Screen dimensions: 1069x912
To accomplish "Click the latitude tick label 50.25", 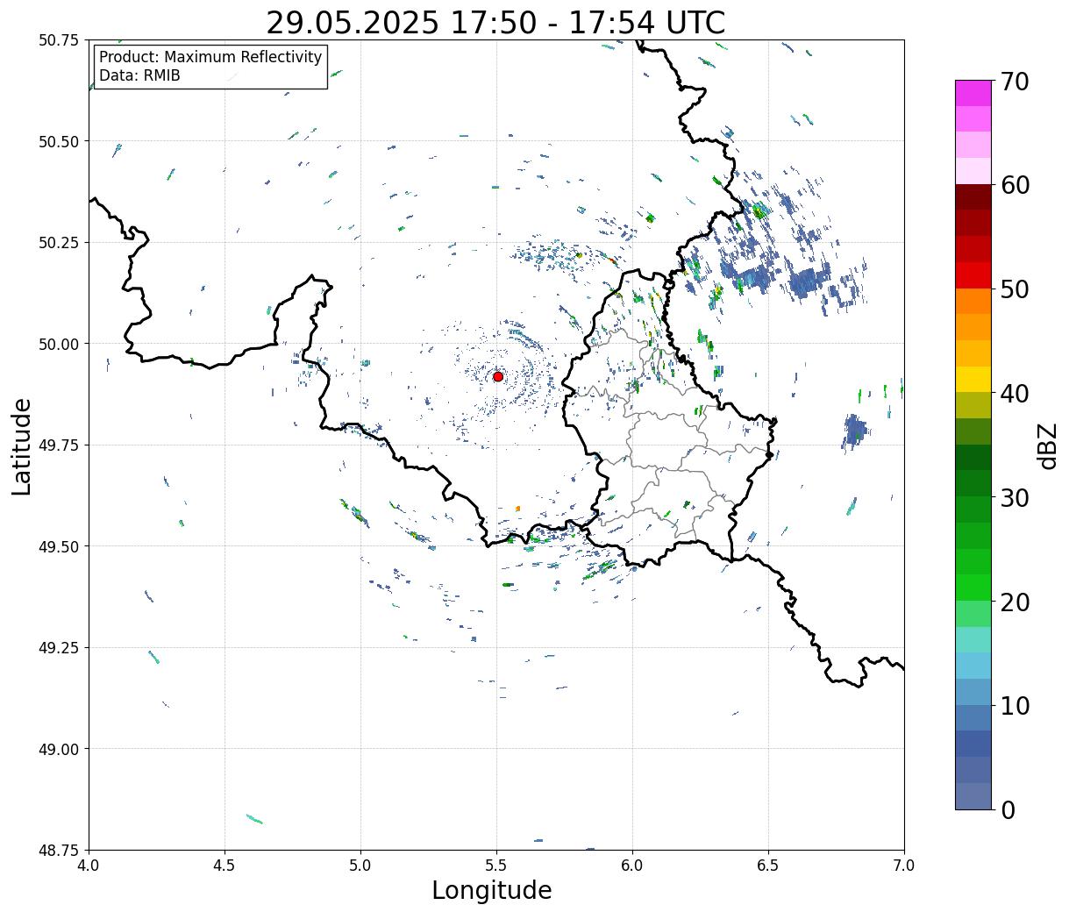I will coord(59,243).
